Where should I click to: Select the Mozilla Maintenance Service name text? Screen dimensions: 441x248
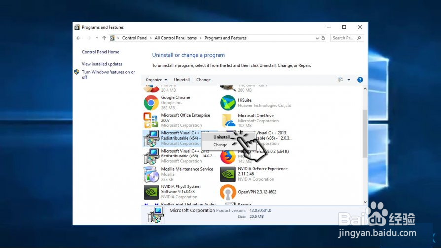pos(187,169)
